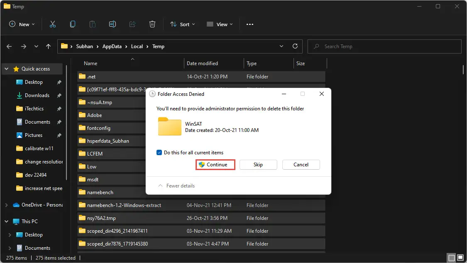Click the Rename icon in toolbar
The height and width of the screenshot is (263, 467).
(112, 24)
